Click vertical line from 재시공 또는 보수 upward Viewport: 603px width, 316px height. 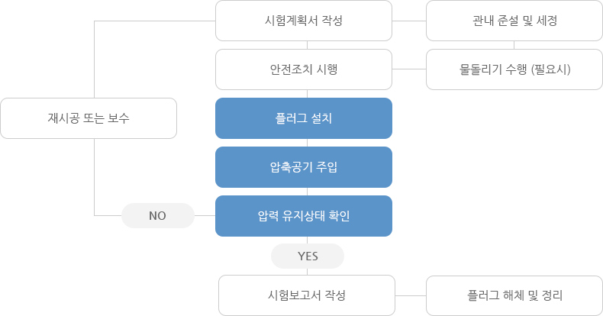point(94,60)
